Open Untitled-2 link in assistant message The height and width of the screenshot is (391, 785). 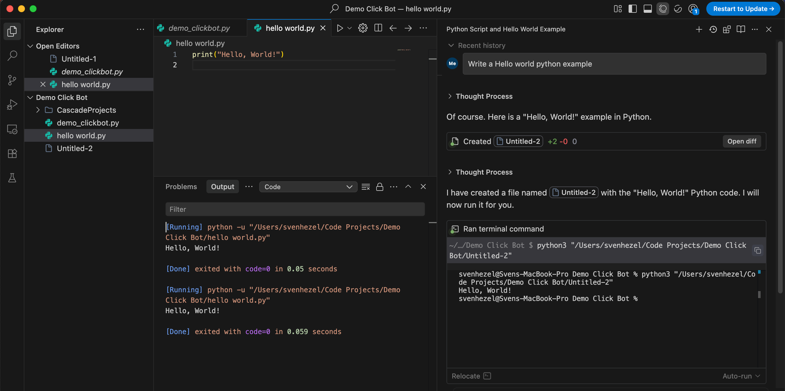click(x=574, y=193)
